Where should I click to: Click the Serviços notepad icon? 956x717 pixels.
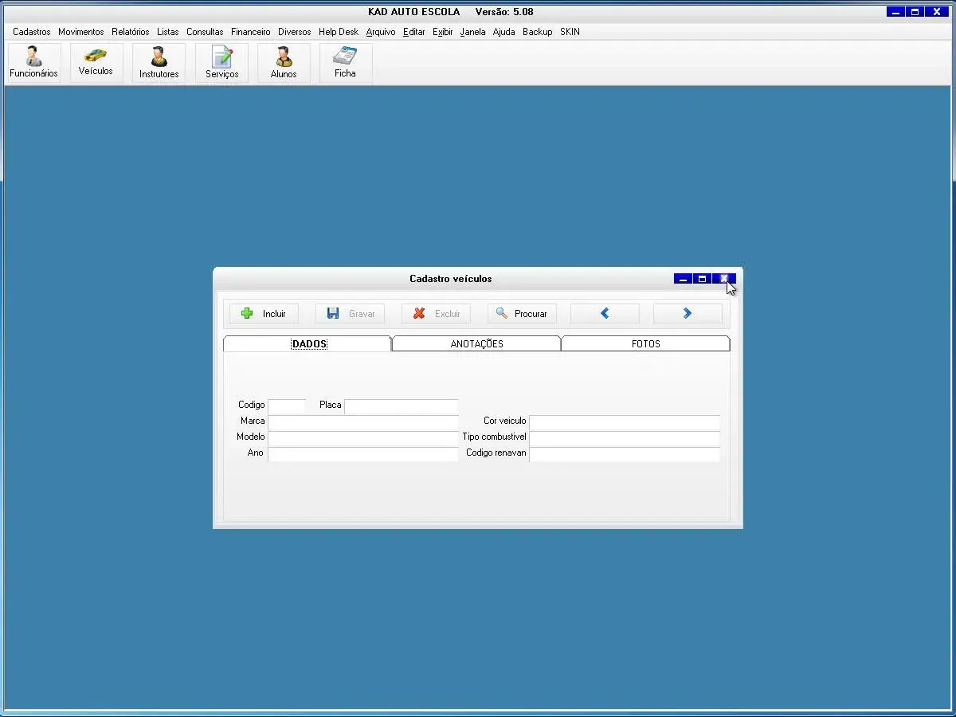(x=221, y=62)
